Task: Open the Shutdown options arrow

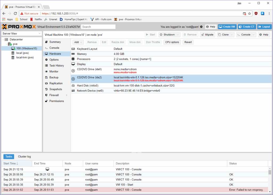Action: click(x=178, y=35)
